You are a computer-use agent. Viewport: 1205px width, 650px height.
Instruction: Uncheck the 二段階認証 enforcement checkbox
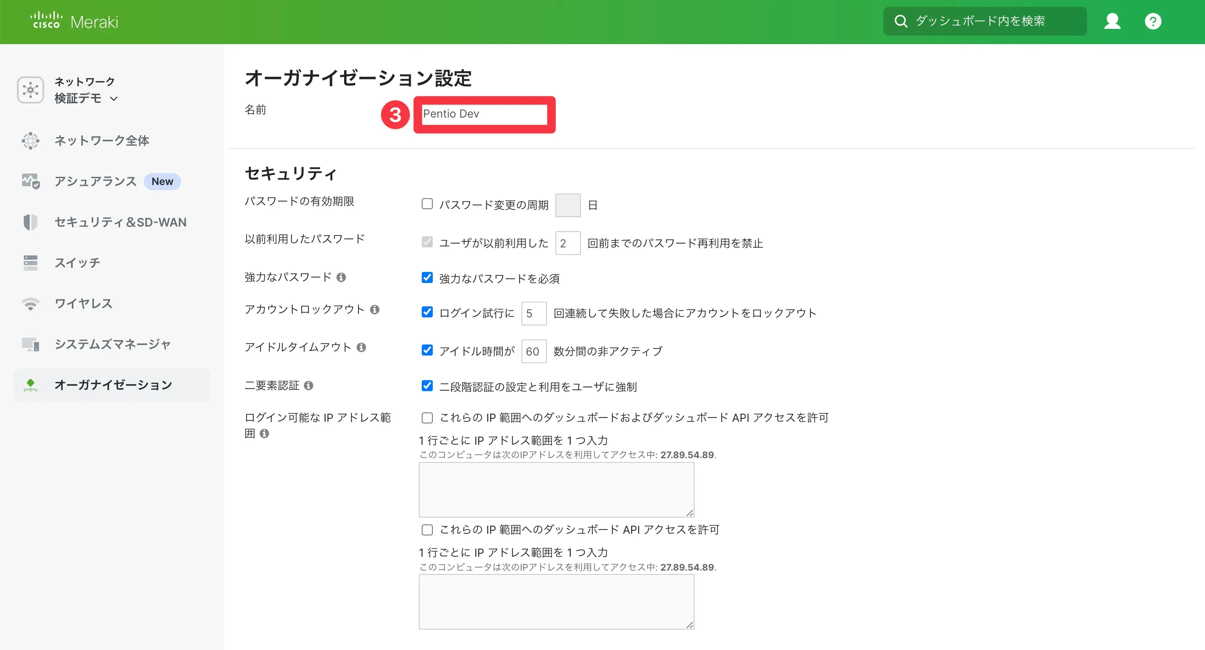[427, 385]
